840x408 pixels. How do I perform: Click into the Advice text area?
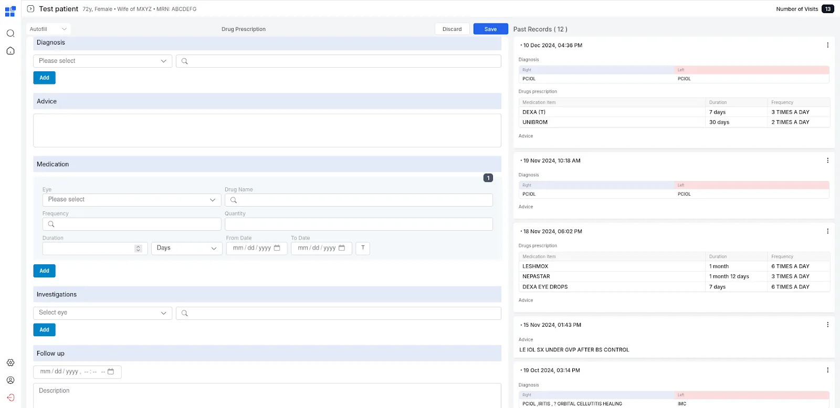[267, 131]
